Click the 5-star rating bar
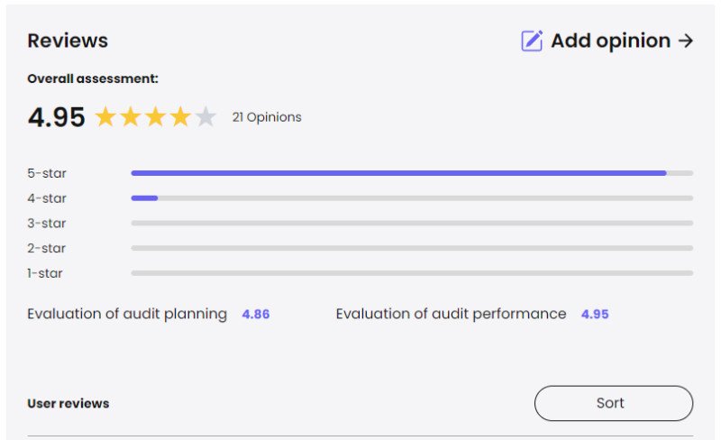 tap(412, 173)
